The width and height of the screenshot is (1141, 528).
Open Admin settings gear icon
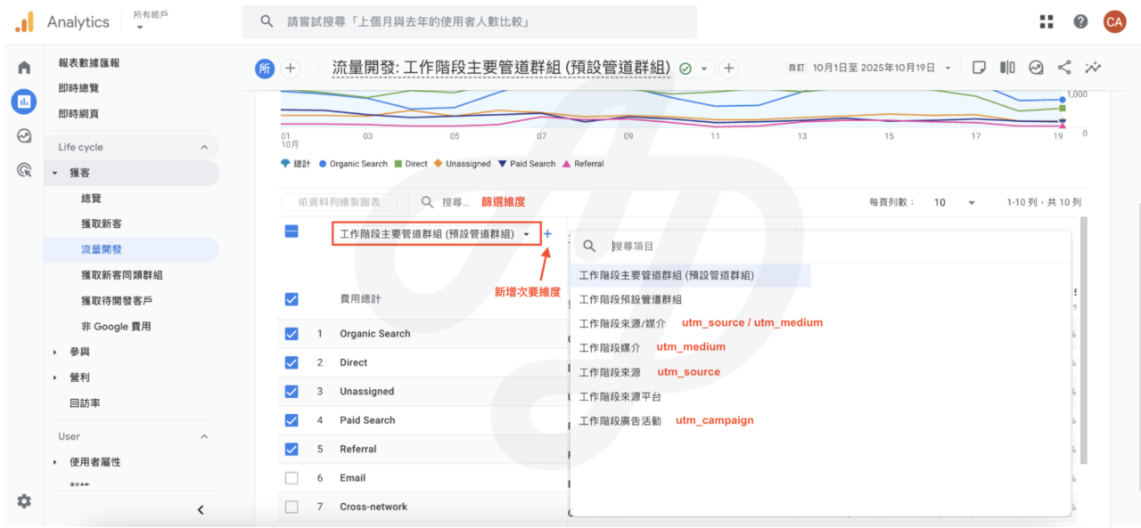24,501
